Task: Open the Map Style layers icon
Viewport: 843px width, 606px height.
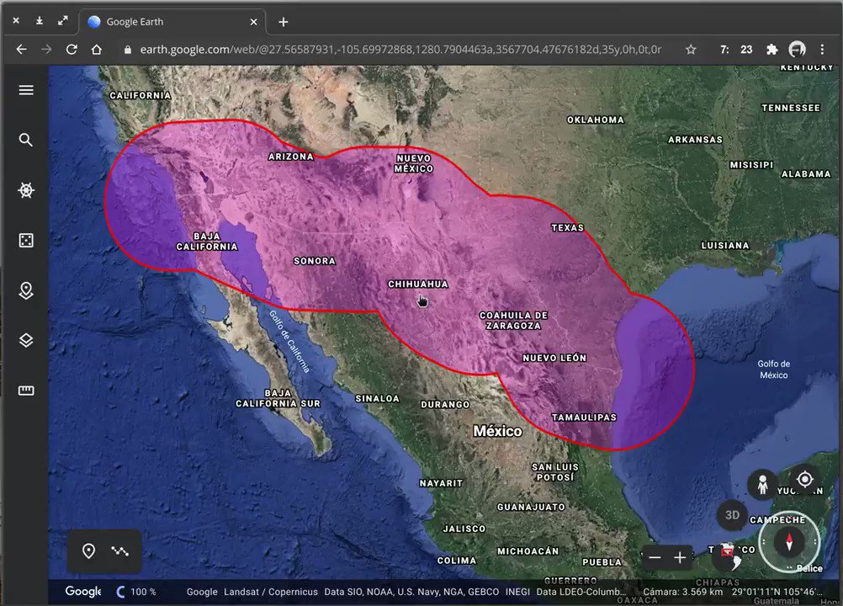Action: 26,340
